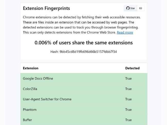Open the 83 stargazers count

click(141, 8)
